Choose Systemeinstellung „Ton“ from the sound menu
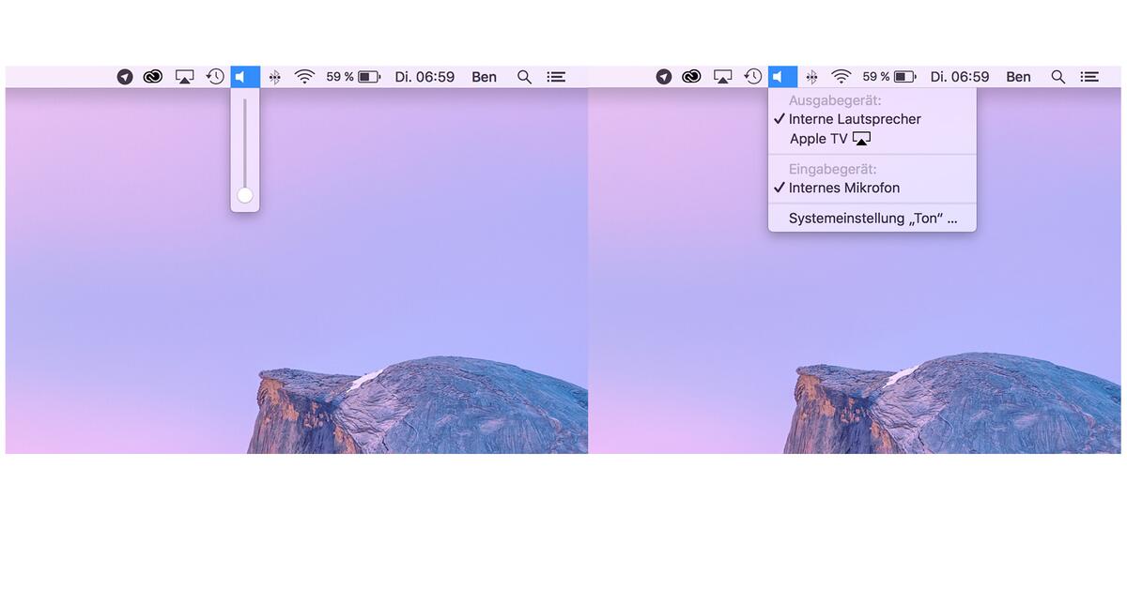 [x=872, y=218]
